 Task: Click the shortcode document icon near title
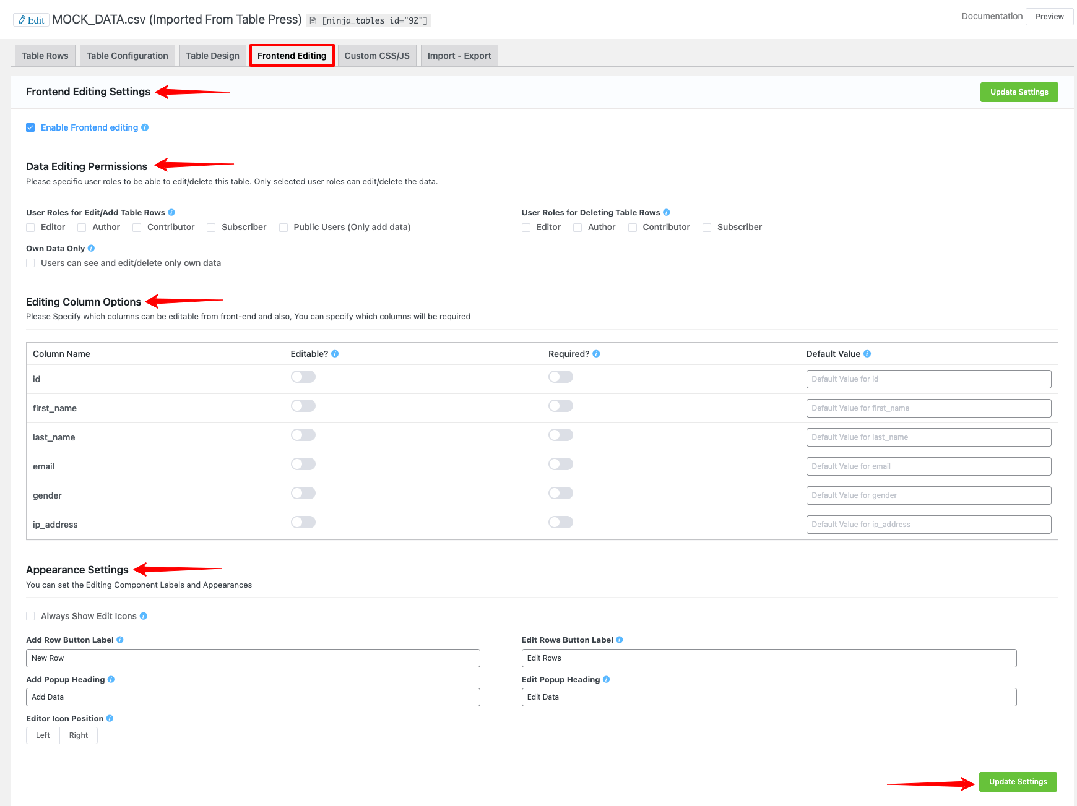(313, 20)
